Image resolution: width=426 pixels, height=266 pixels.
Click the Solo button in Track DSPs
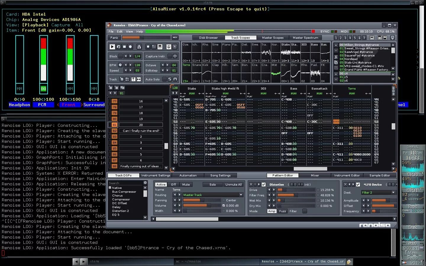pyautogui.click(x=212, y=184)
